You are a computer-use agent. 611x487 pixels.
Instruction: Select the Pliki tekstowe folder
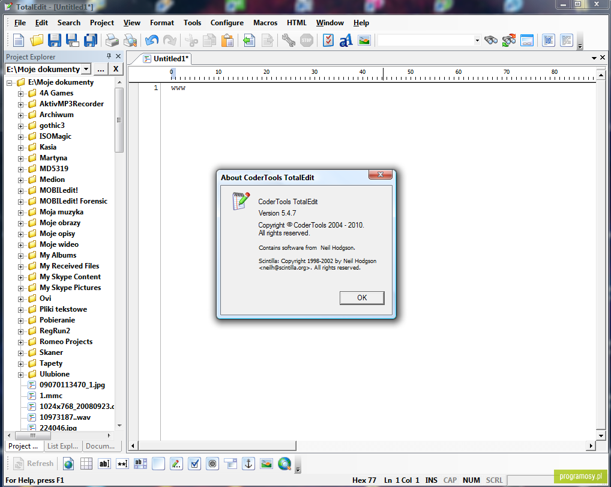point(63,309)
